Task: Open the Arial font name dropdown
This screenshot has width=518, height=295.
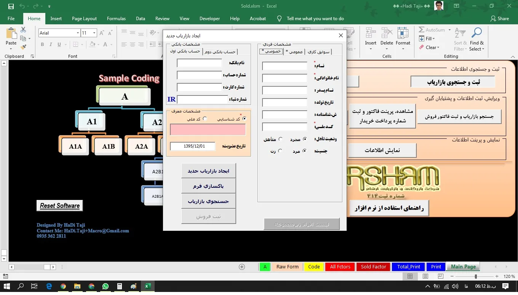Action: (x=78, y=33)
